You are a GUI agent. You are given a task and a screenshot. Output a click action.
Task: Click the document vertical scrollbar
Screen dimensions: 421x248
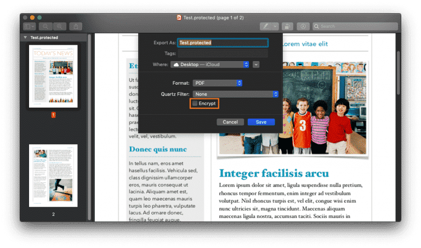pos(398,72)
